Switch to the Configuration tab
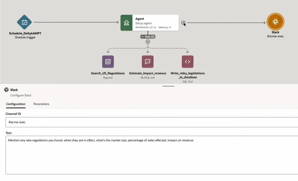This screenshot has height=181, width=298. coord(16,104)
